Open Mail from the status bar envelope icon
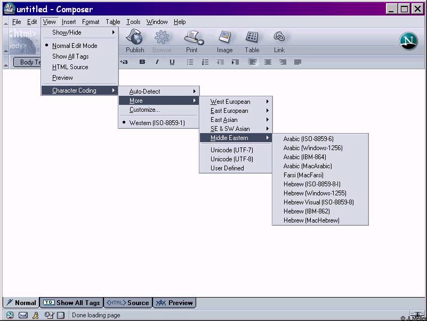The width and height of the screenshot is (427, 321). coord(23,315)
